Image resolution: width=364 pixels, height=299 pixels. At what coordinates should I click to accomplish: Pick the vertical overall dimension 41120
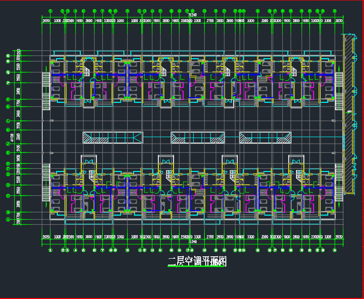(12, 137)
